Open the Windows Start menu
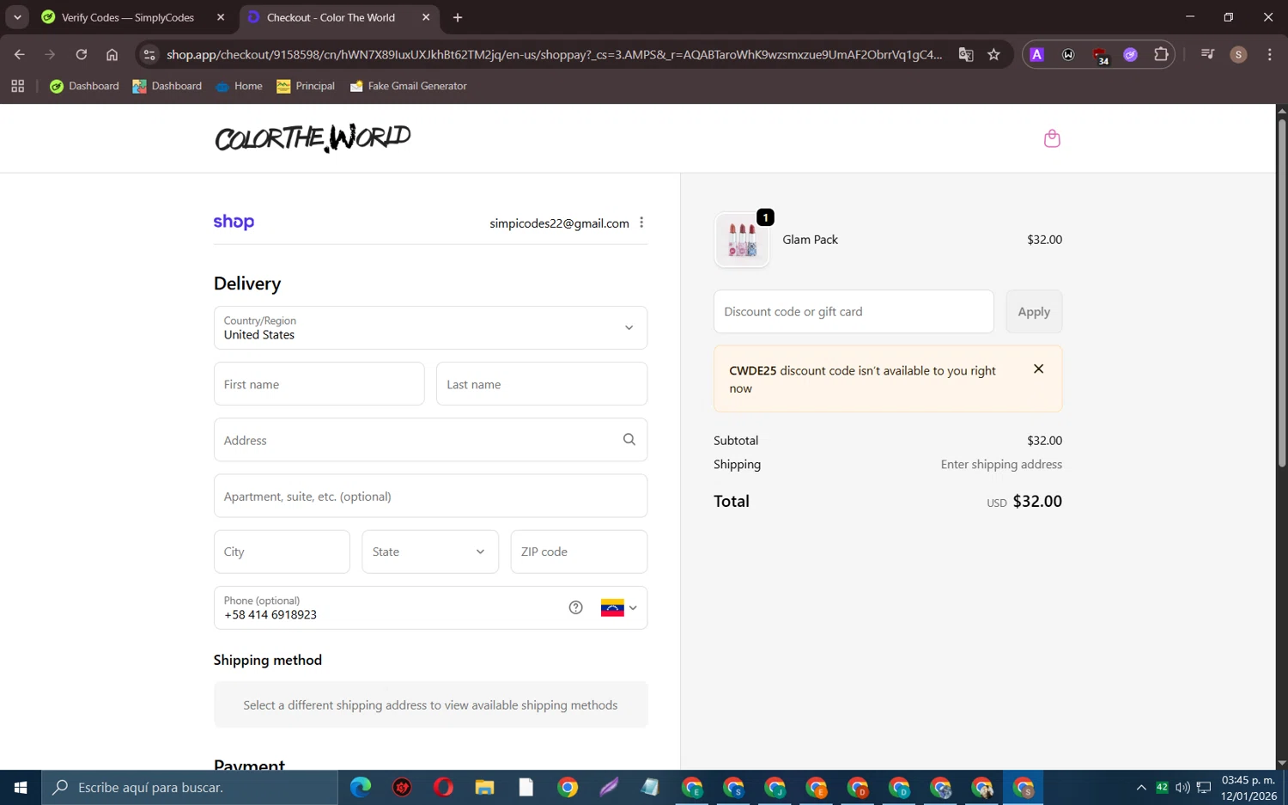This screenshot has width=1288, height=805. pyautogui.click(x=21, y=787)
